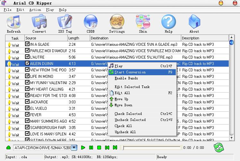The width and height of the screenshot is (240, 161).
Task: Choose Uncheck All in context menu
Action: pos(142,132)
